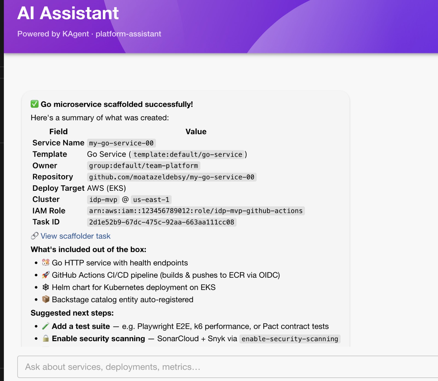
Task: Click the Template row label
Action: point(50,154)
